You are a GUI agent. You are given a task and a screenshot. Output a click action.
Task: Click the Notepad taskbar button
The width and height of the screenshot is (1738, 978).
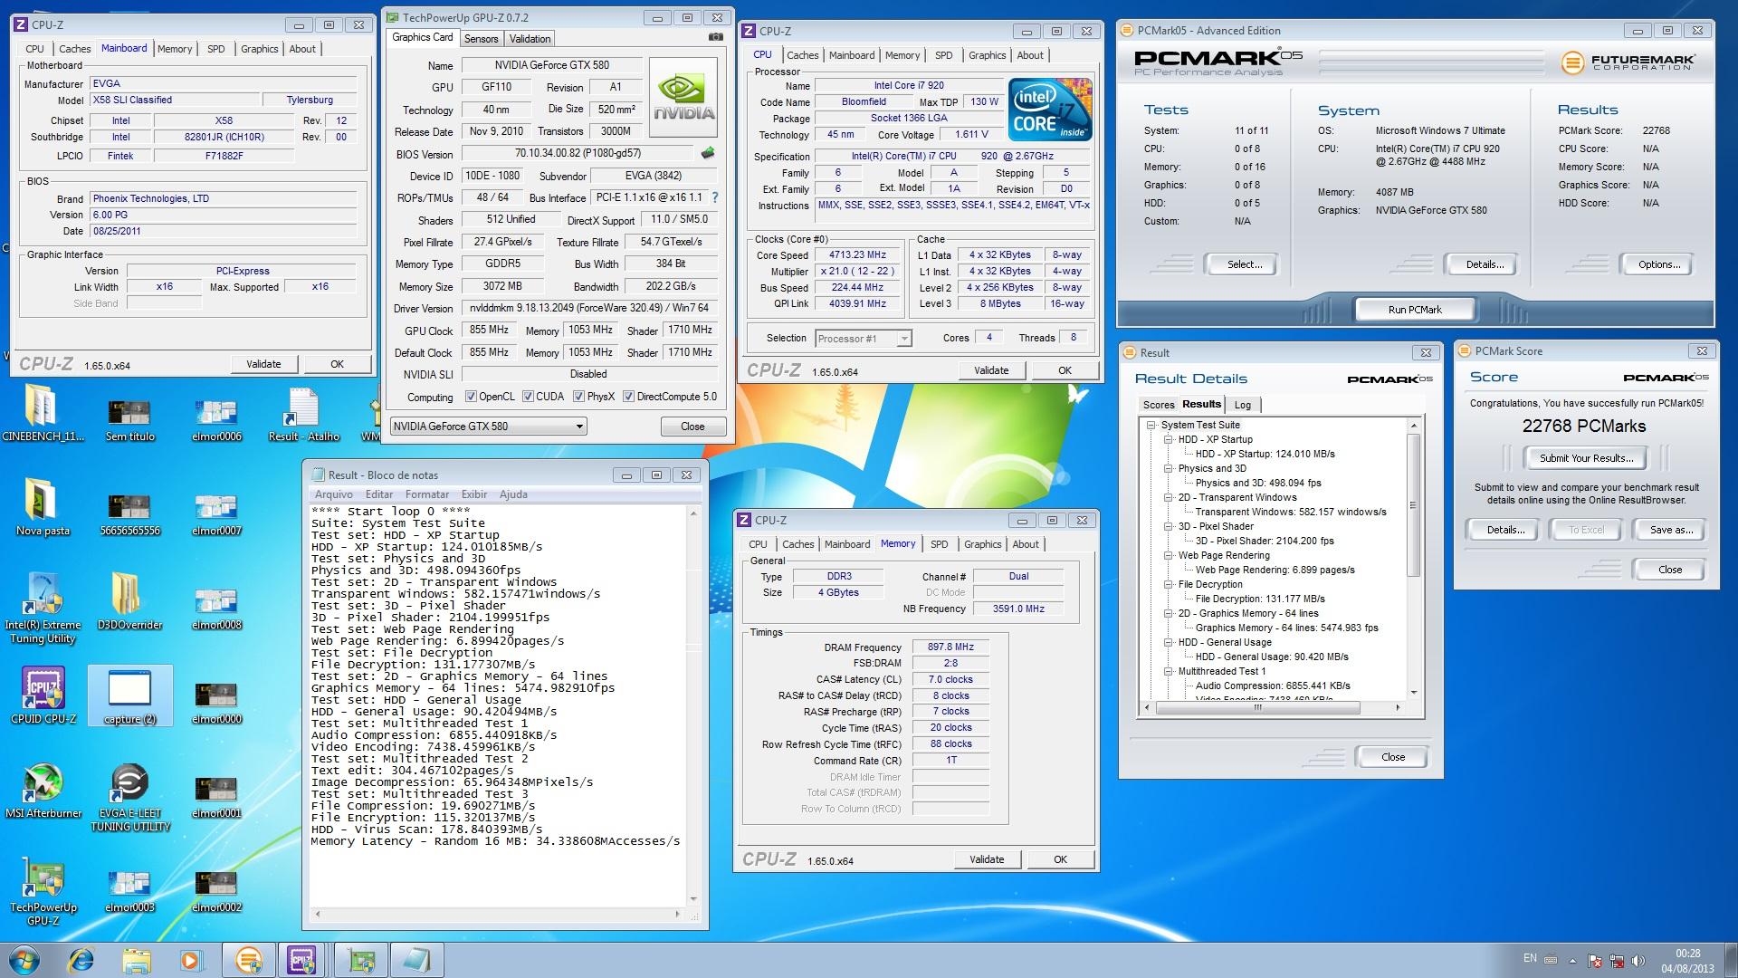click(x=417, y=960)
